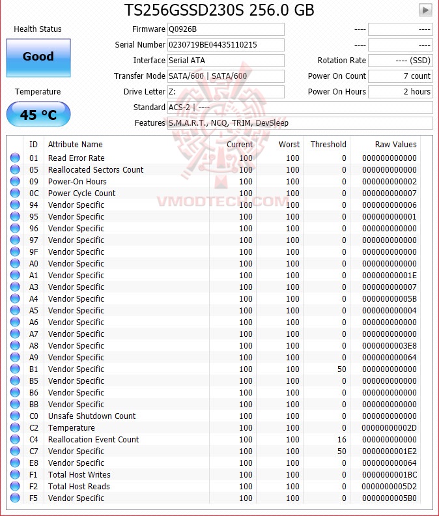
Task: Click the Attribute Name column header
Action: 76,145
